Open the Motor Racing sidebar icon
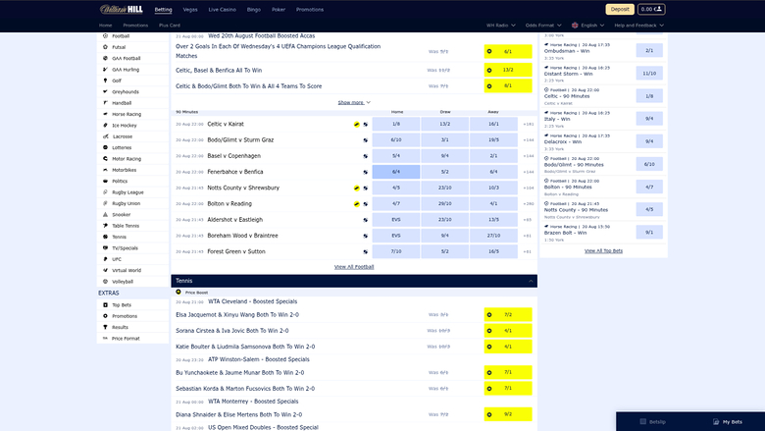 105,159
